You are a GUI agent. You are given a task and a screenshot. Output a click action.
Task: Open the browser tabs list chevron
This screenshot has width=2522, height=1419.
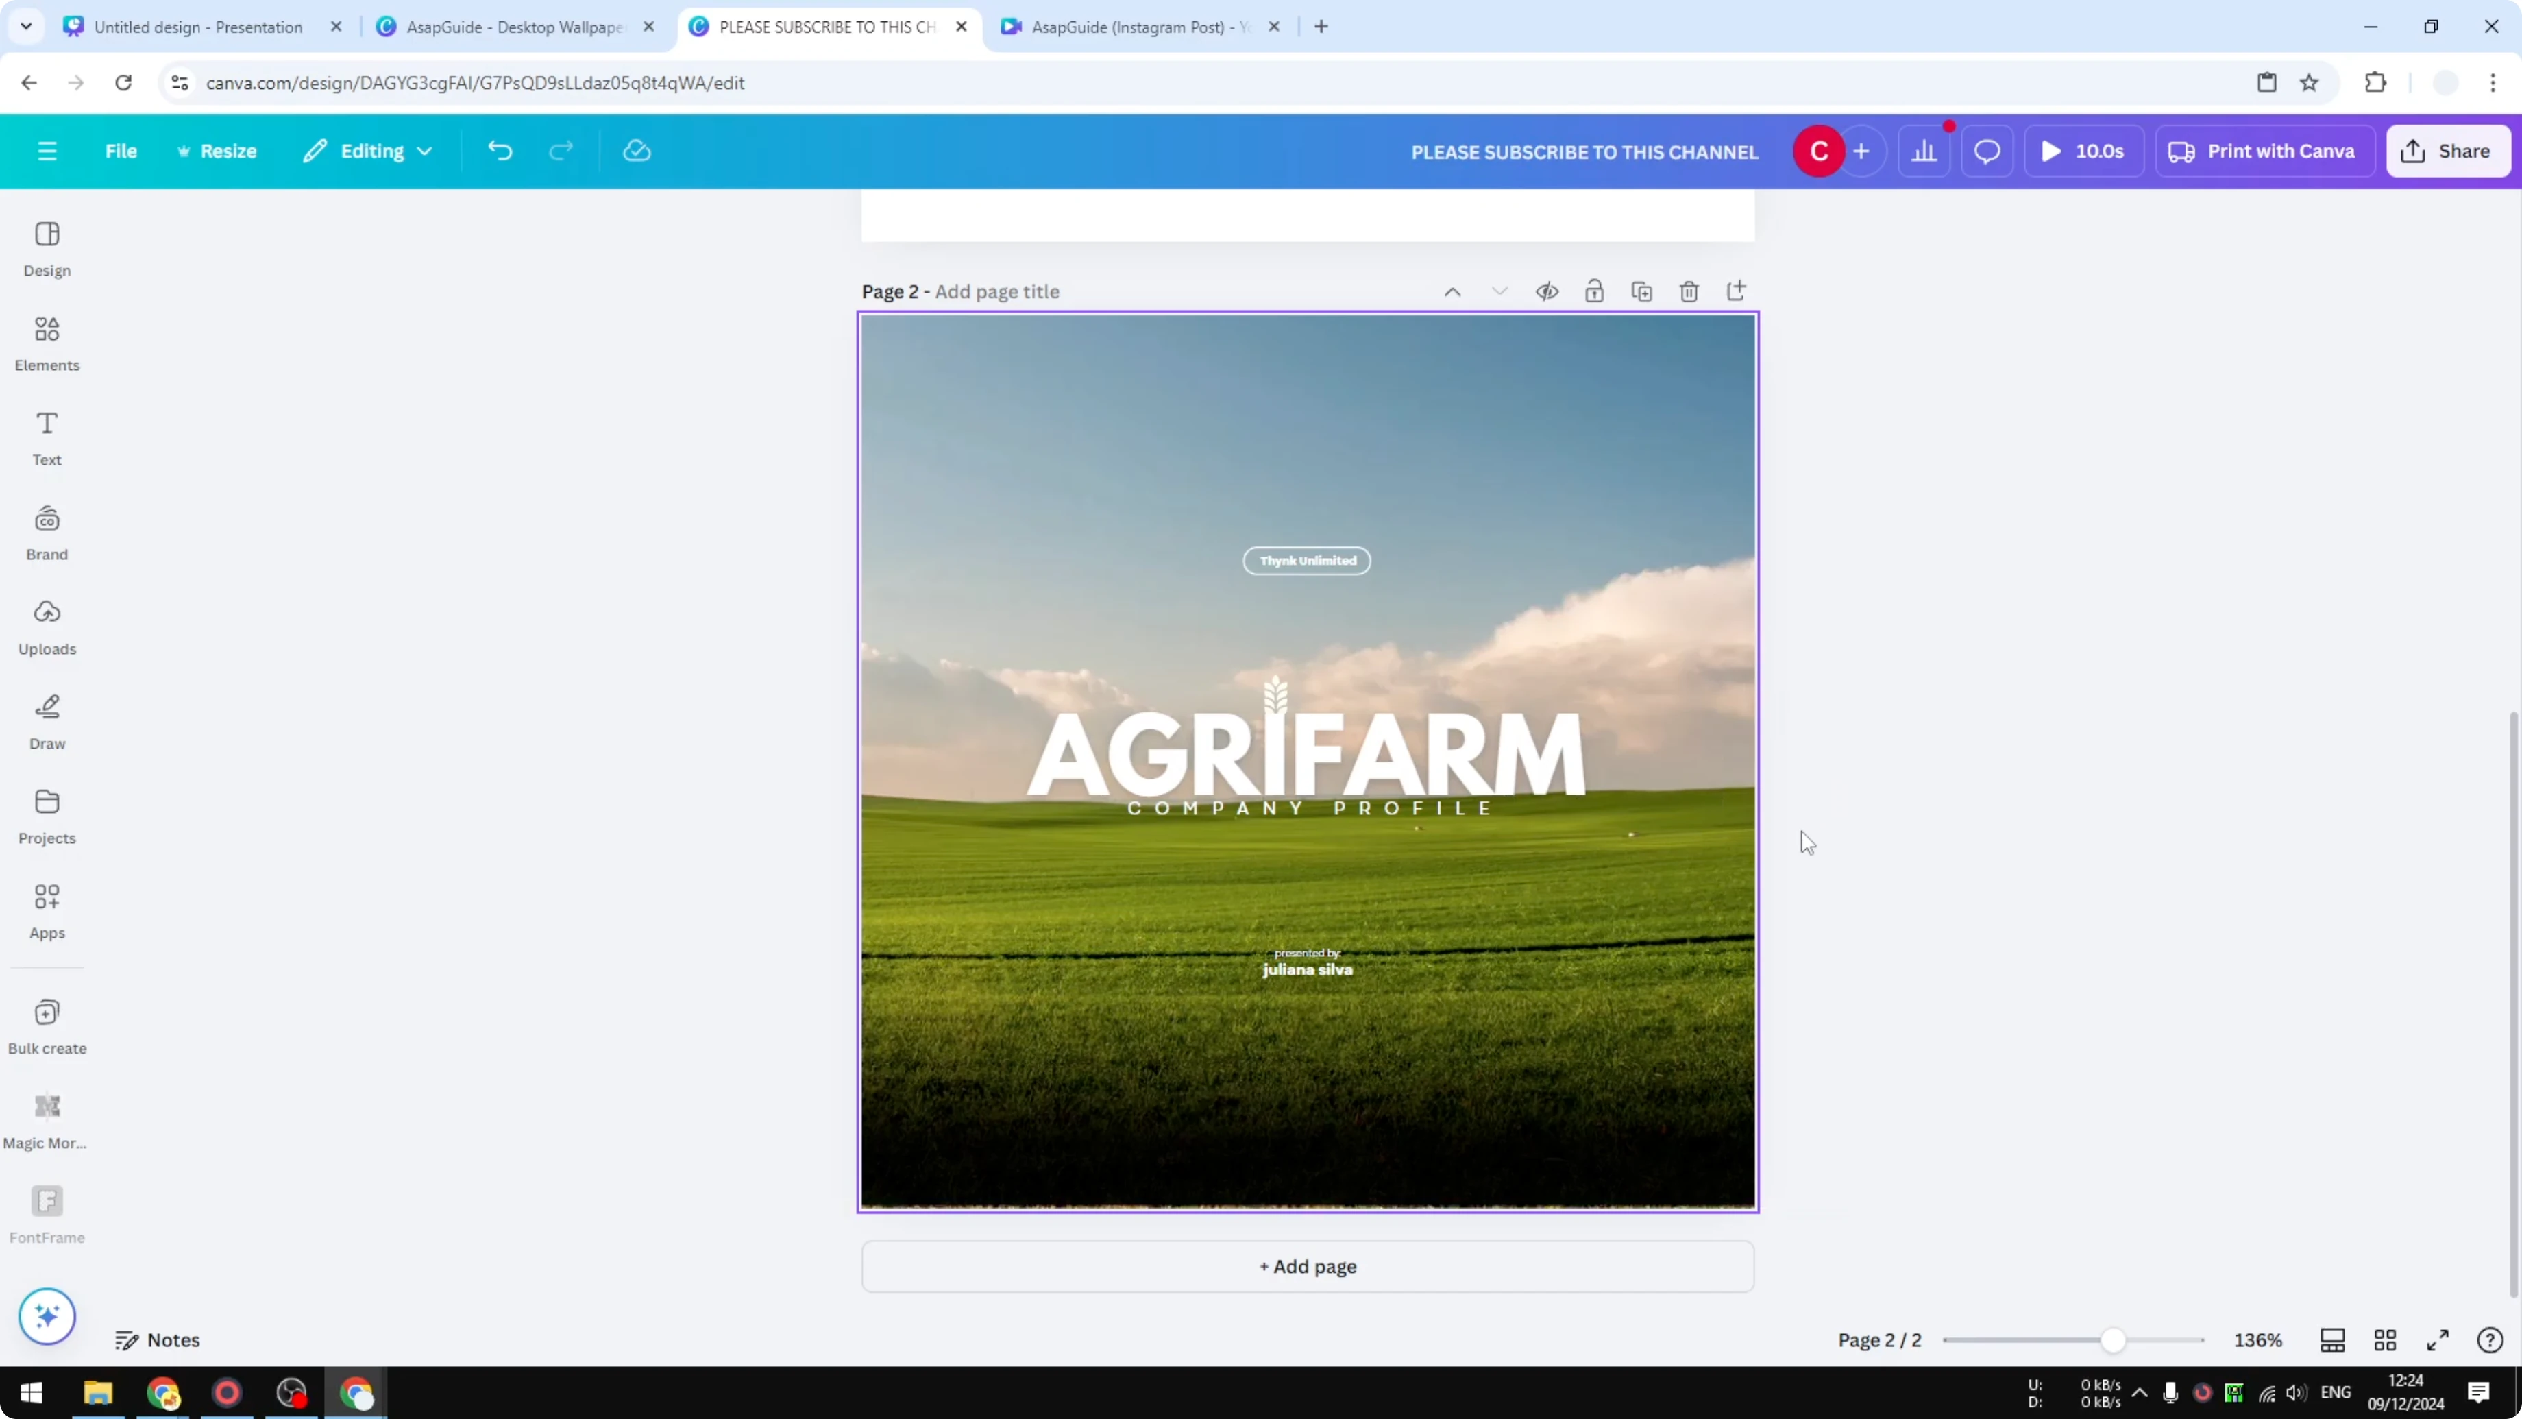pos(25,27)
